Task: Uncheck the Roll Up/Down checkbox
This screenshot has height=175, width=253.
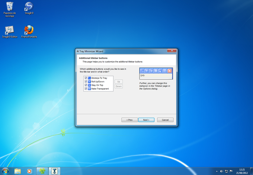Action: click(86, 82)
